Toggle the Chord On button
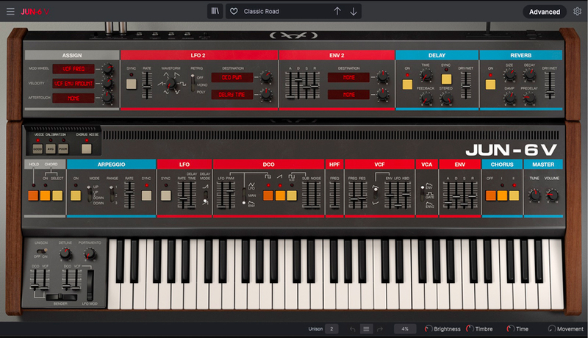This screenshot has width=588, height=338. click(45, 195)
